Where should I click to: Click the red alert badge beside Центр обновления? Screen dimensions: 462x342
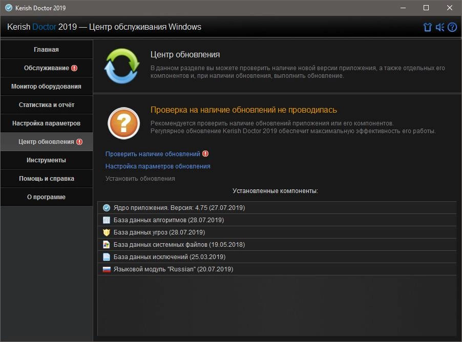pyautogui.click(x=79, y=142)
